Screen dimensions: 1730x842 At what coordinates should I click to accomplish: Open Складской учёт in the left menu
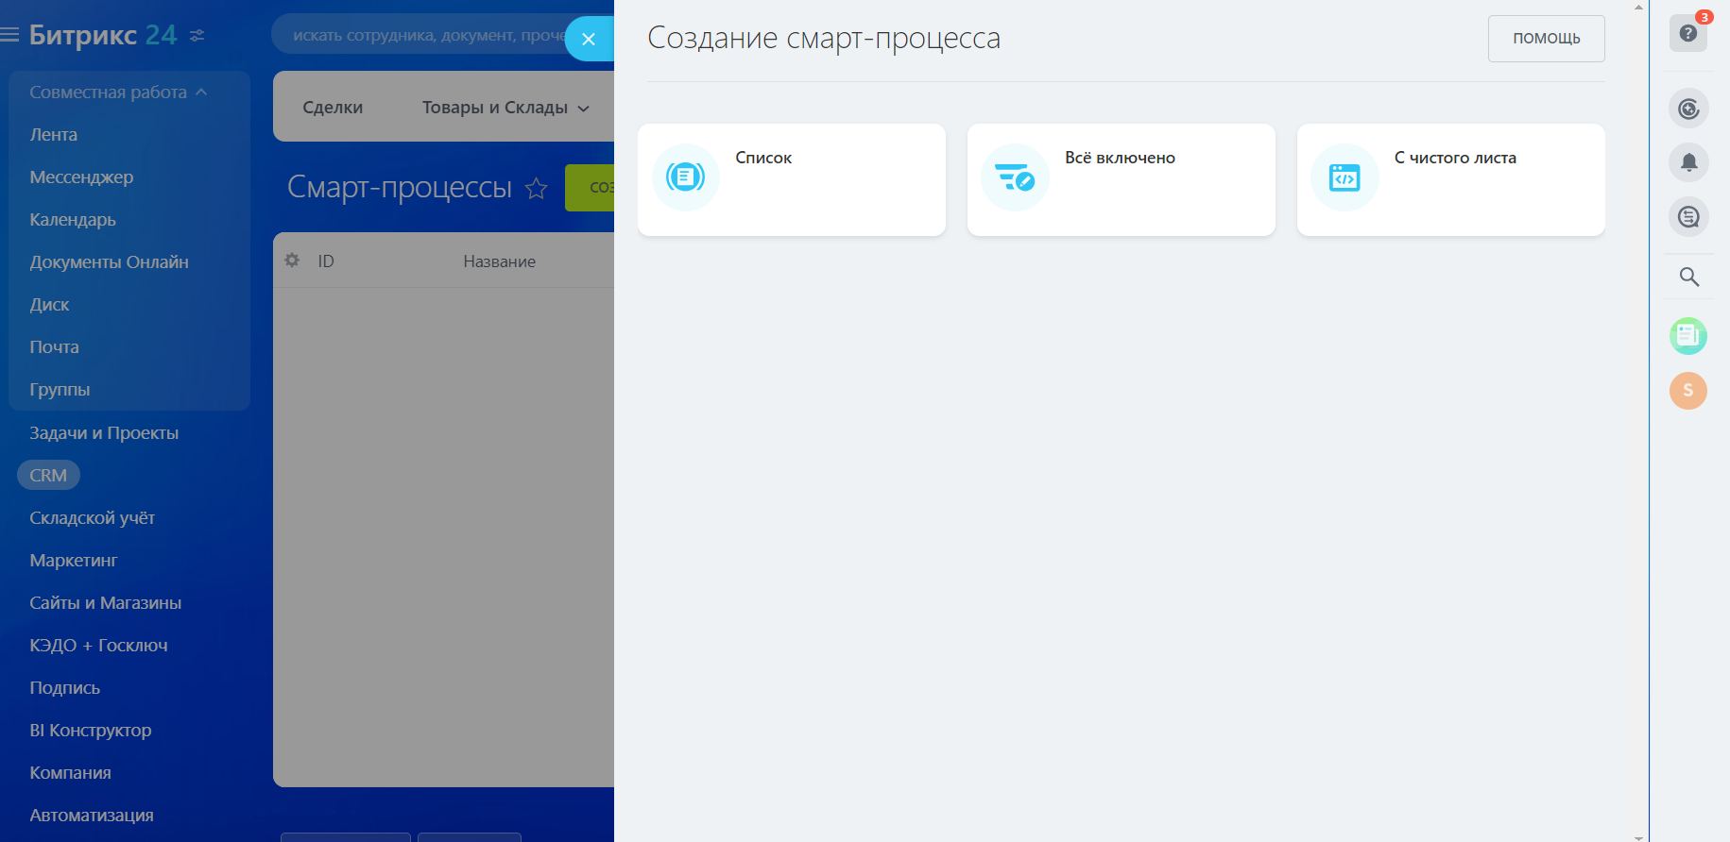(x=92, y=518)
